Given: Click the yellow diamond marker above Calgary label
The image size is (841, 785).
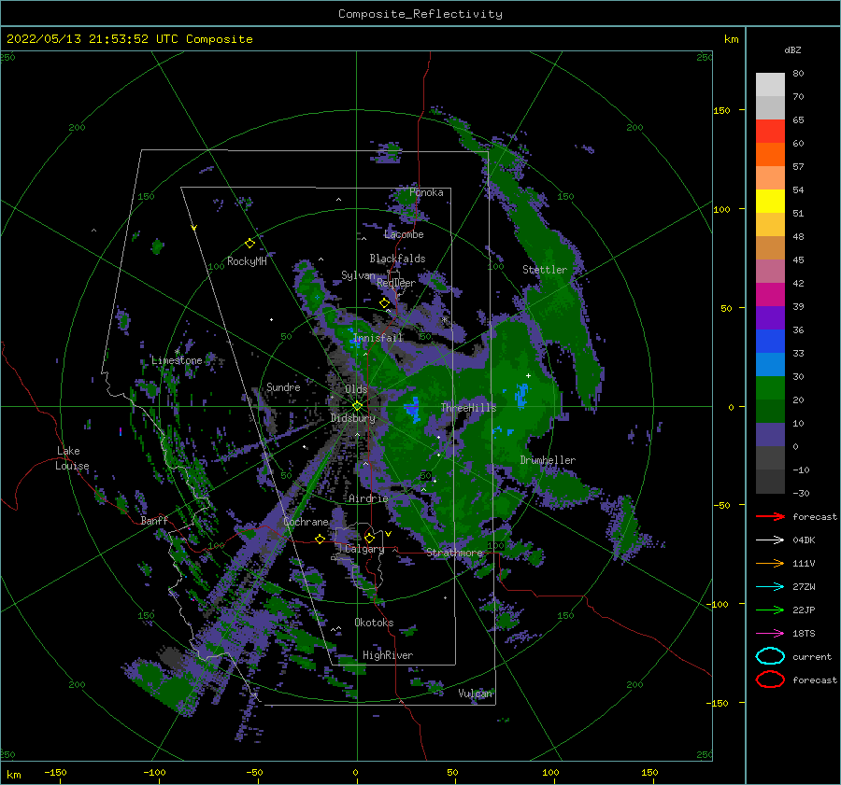Looking at the screenshot, I should click(369, 538).
